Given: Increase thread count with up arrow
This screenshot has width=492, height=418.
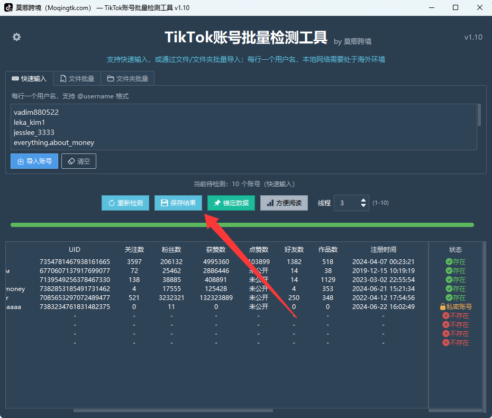Looking at the screenshot, I should point(363,200).
